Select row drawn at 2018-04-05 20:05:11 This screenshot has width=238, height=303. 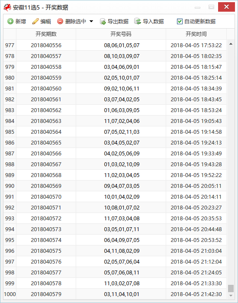point(115,186)
